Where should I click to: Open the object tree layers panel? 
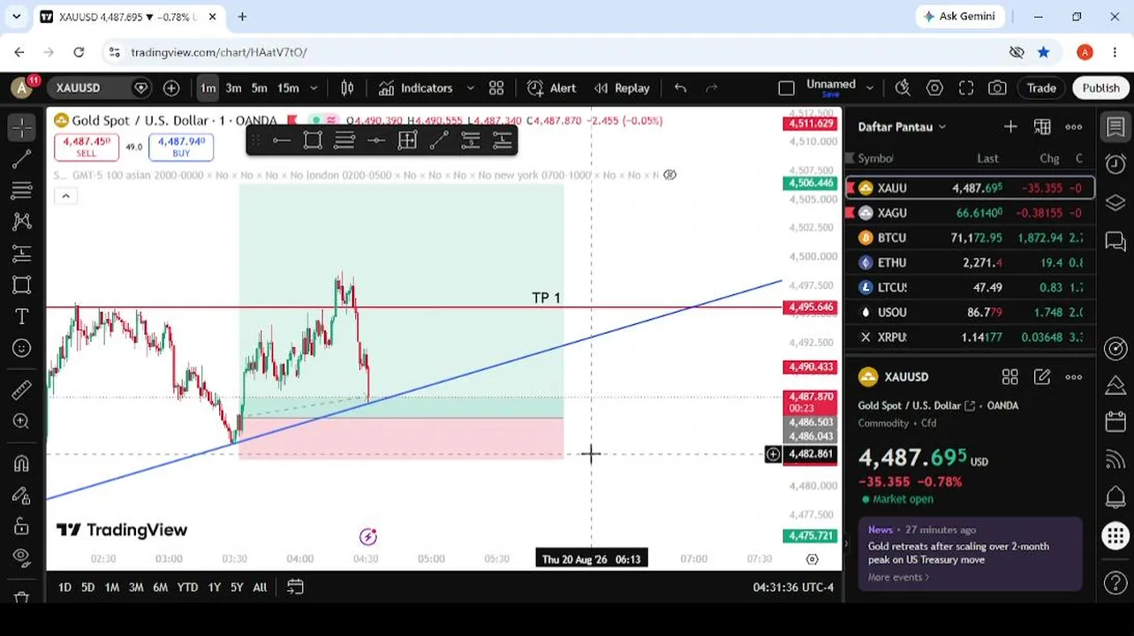pyautogui.click(x=1115, y=202)
